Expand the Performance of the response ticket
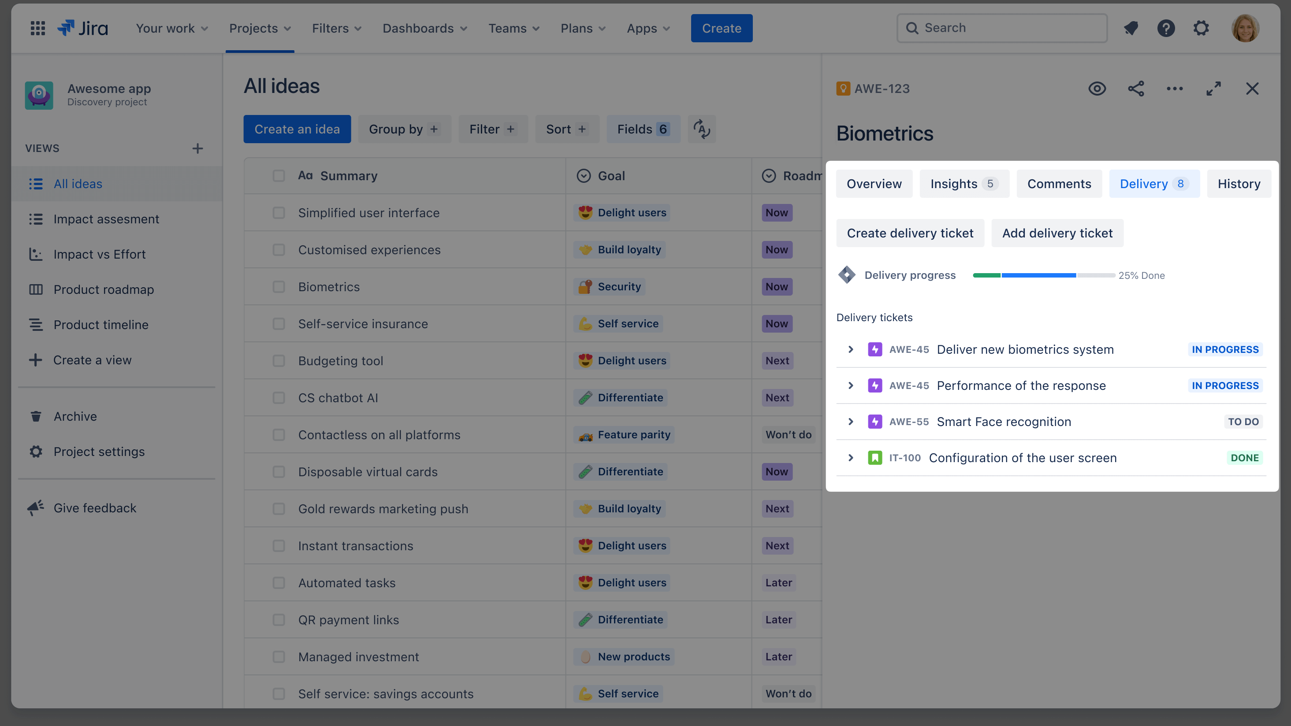1291x726 pixels. [x=851, y=385]
